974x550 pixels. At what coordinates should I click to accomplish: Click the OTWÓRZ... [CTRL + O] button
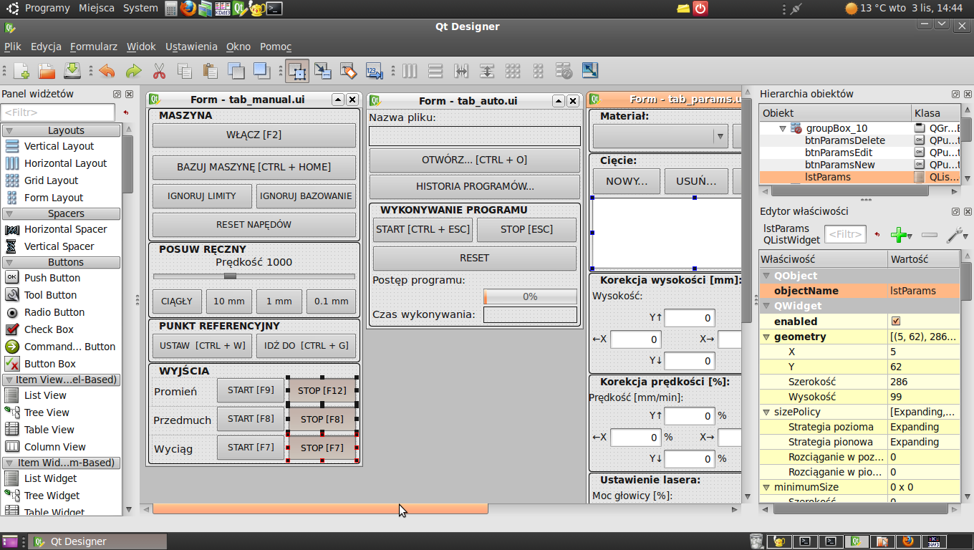(474, 160)
